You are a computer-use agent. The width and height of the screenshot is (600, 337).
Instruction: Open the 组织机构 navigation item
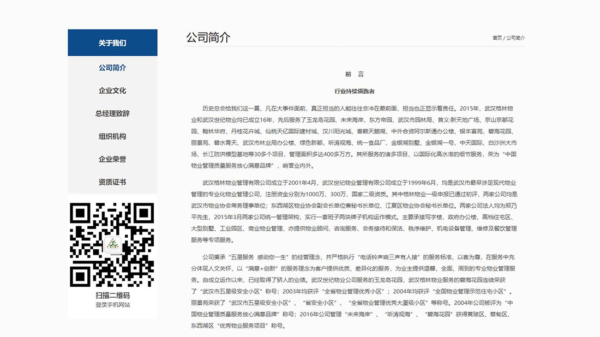112,136
